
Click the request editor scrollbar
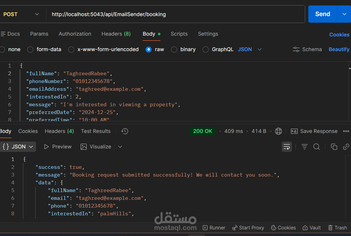350,91
